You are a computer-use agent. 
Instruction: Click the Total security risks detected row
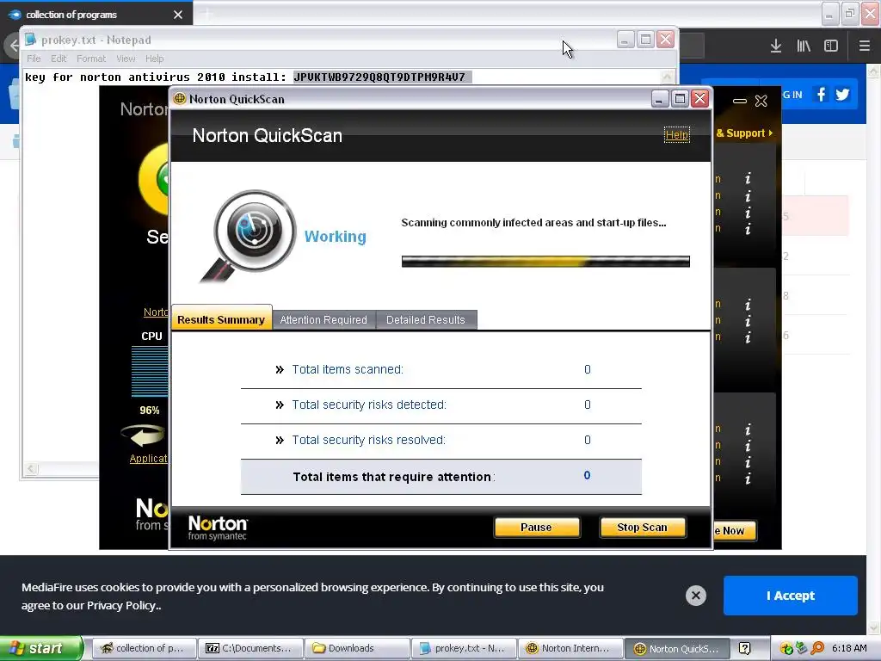click(x=441, y=405)
